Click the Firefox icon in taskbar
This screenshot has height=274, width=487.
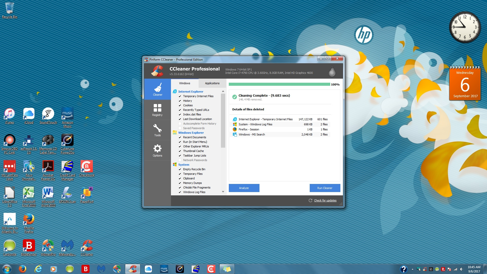click(22, 269)
